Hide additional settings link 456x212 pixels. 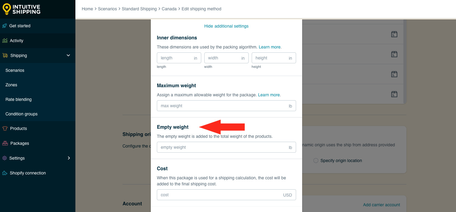(226, 26)
